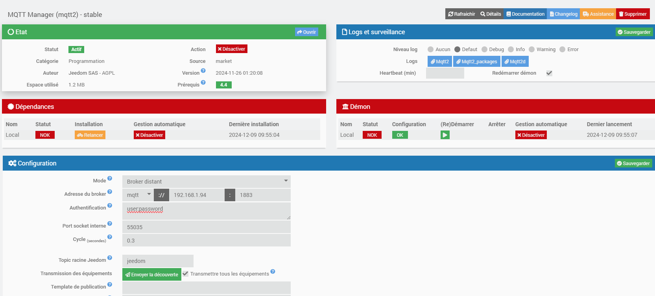Click version date 2024-11-26 01:20:08

(x=239, y=73)
